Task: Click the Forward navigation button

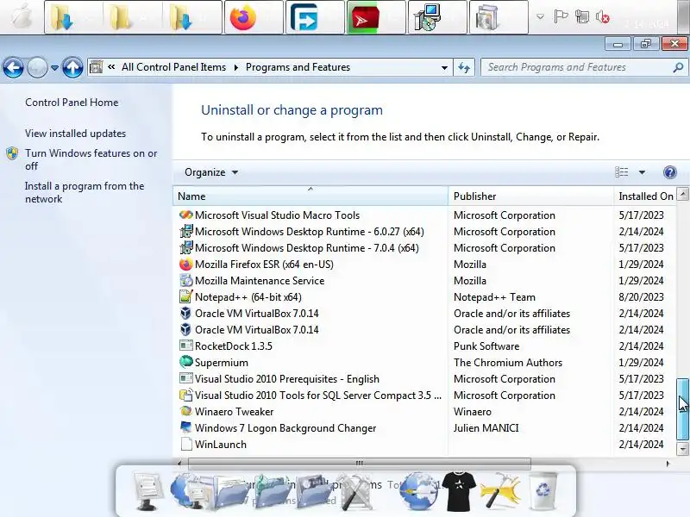Action: (x=37, y=68)
